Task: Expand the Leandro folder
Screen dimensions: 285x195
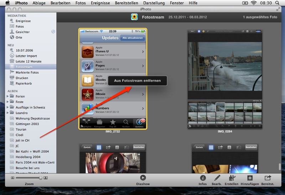Action: pyautogui.click(x=7, y=113)
